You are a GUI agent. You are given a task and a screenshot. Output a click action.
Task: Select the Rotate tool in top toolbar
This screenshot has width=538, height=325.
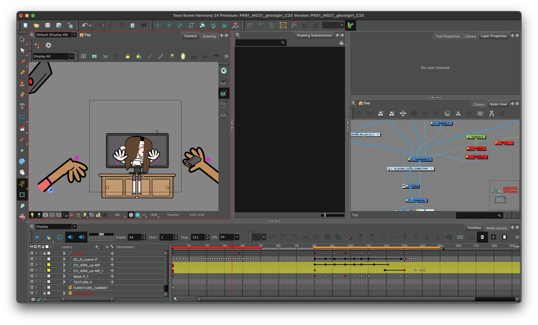point(169,25)
